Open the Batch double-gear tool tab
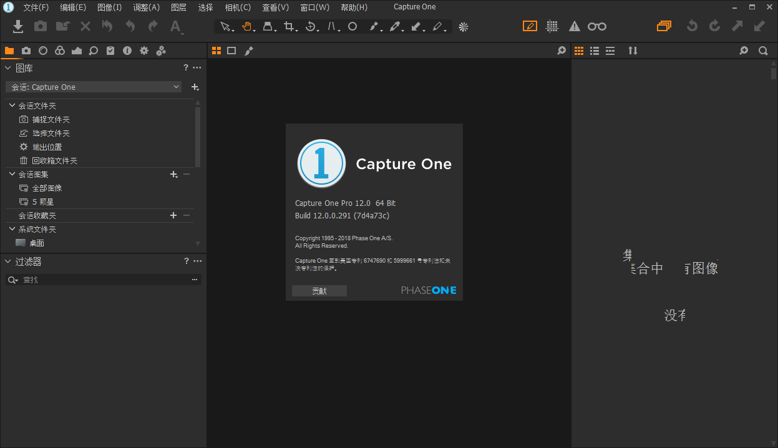The image size is (778, 448). click(x=161, y=51)
